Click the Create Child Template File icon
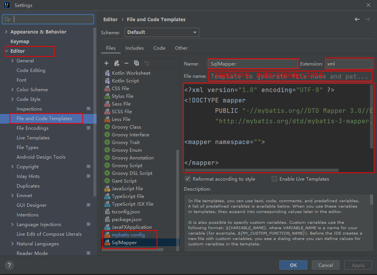 [x=117, y=63]
